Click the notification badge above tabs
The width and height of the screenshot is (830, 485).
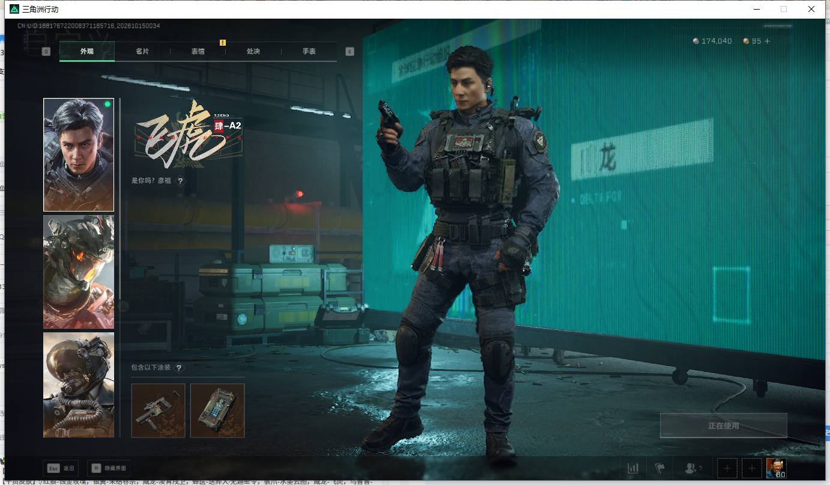click(222, 42)
